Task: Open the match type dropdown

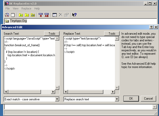Action: [57, 99]
